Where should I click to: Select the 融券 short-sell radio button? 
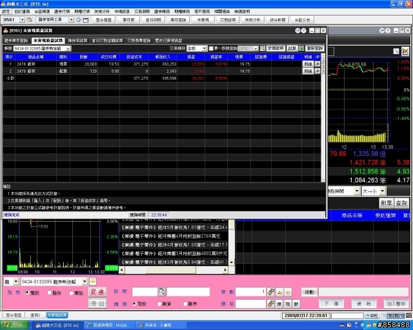(x=185, y=304)
